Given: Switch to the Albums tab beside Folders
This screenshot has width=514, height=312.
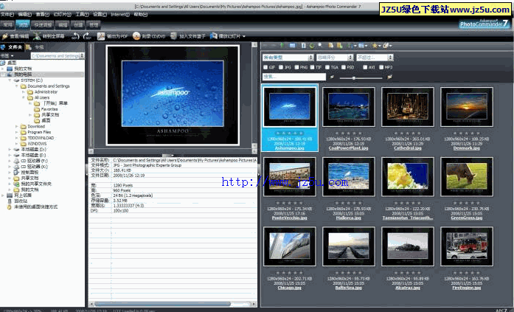Looking at the screenshot, I should pyautogui.click(x=35, y=47).
